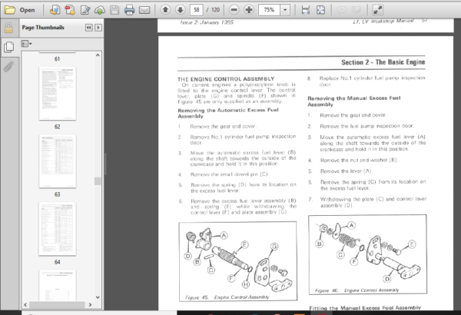The height and width of the screenshot is (315, 461).
Task: Open the Page Thumbnails pane icon
Action: click(x=8, y=47)
